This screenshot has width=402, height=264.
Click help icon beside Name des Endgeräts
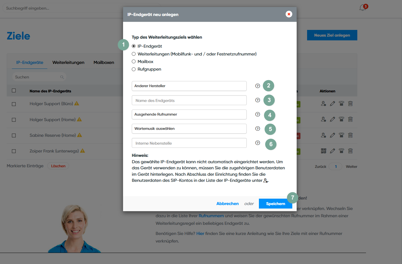click(257, 100)
